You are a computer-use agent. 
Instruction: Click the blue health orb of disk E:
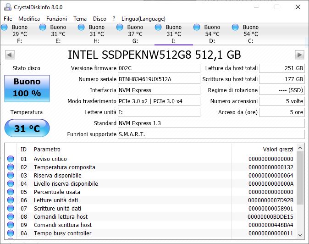pyautogui.click(x=43, y=27)
